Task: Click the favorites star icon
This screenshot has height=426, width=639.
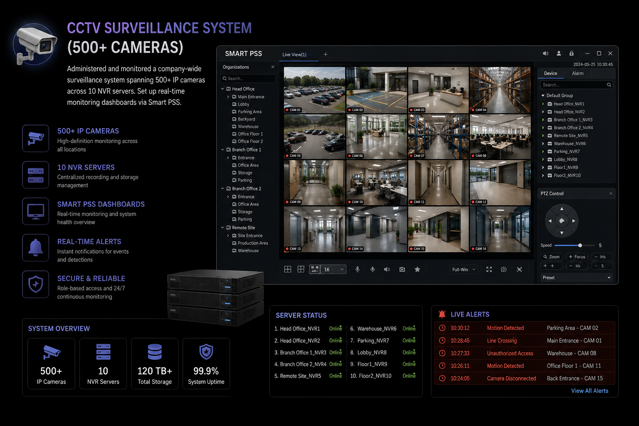Action: click(417, 270)
